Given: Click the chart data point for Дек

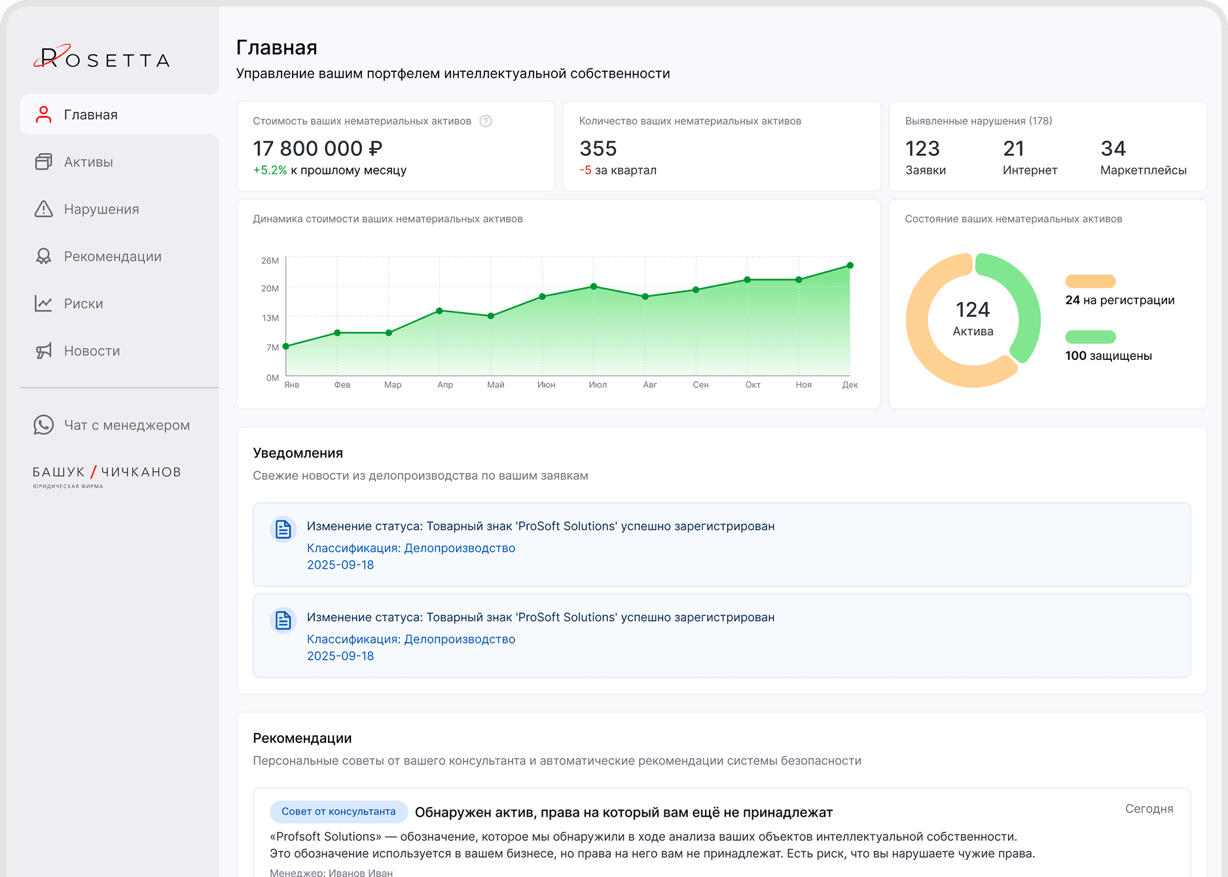Looking at the screenshot, I should pyautogui.click(x=850, y=266).
